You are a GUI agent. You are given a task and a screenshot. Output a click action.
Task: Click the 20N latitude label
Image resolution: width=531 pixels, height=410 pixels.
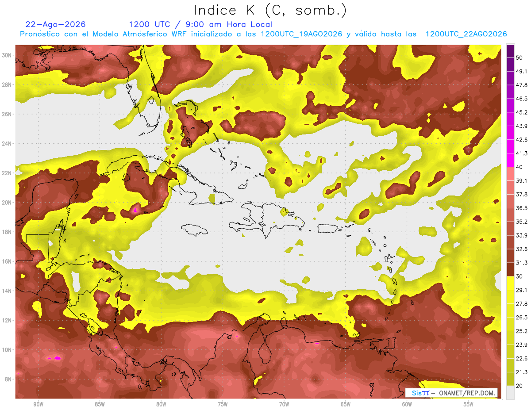coord(7,203)
